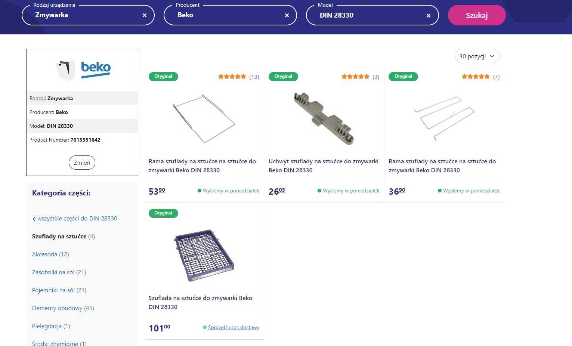
Task: Open the 30 pozycji dropdown
Action: (x=477, y=56)
